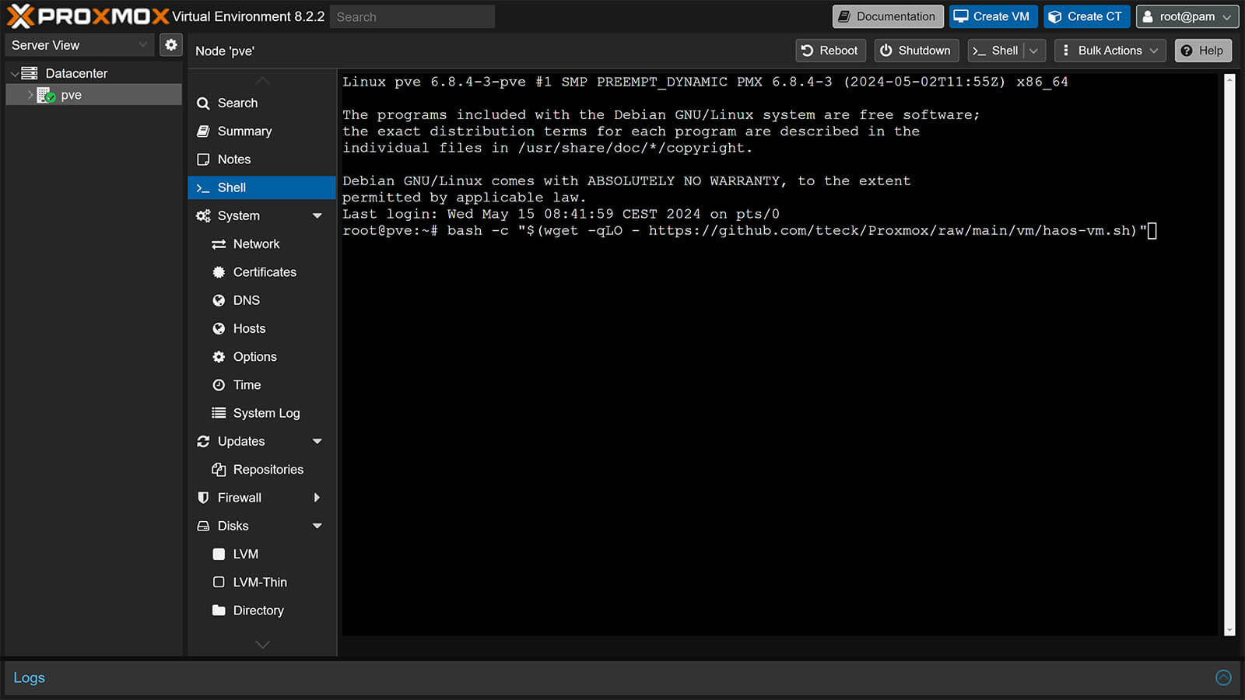Select the pve node in Datacenter tree
This screenshot has width=1245, height=700.
point(71,94)
